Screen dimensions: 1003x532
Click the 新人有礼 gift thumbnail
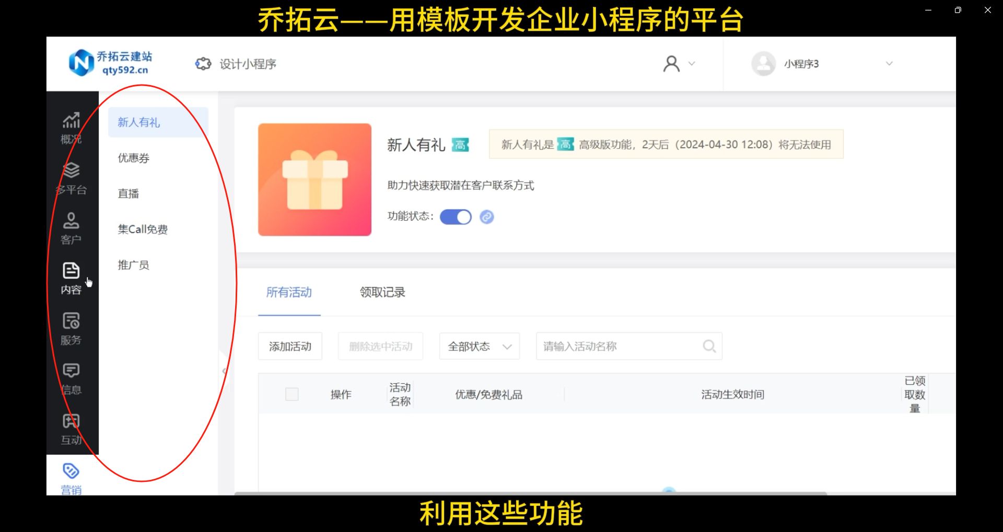[314, 179]
